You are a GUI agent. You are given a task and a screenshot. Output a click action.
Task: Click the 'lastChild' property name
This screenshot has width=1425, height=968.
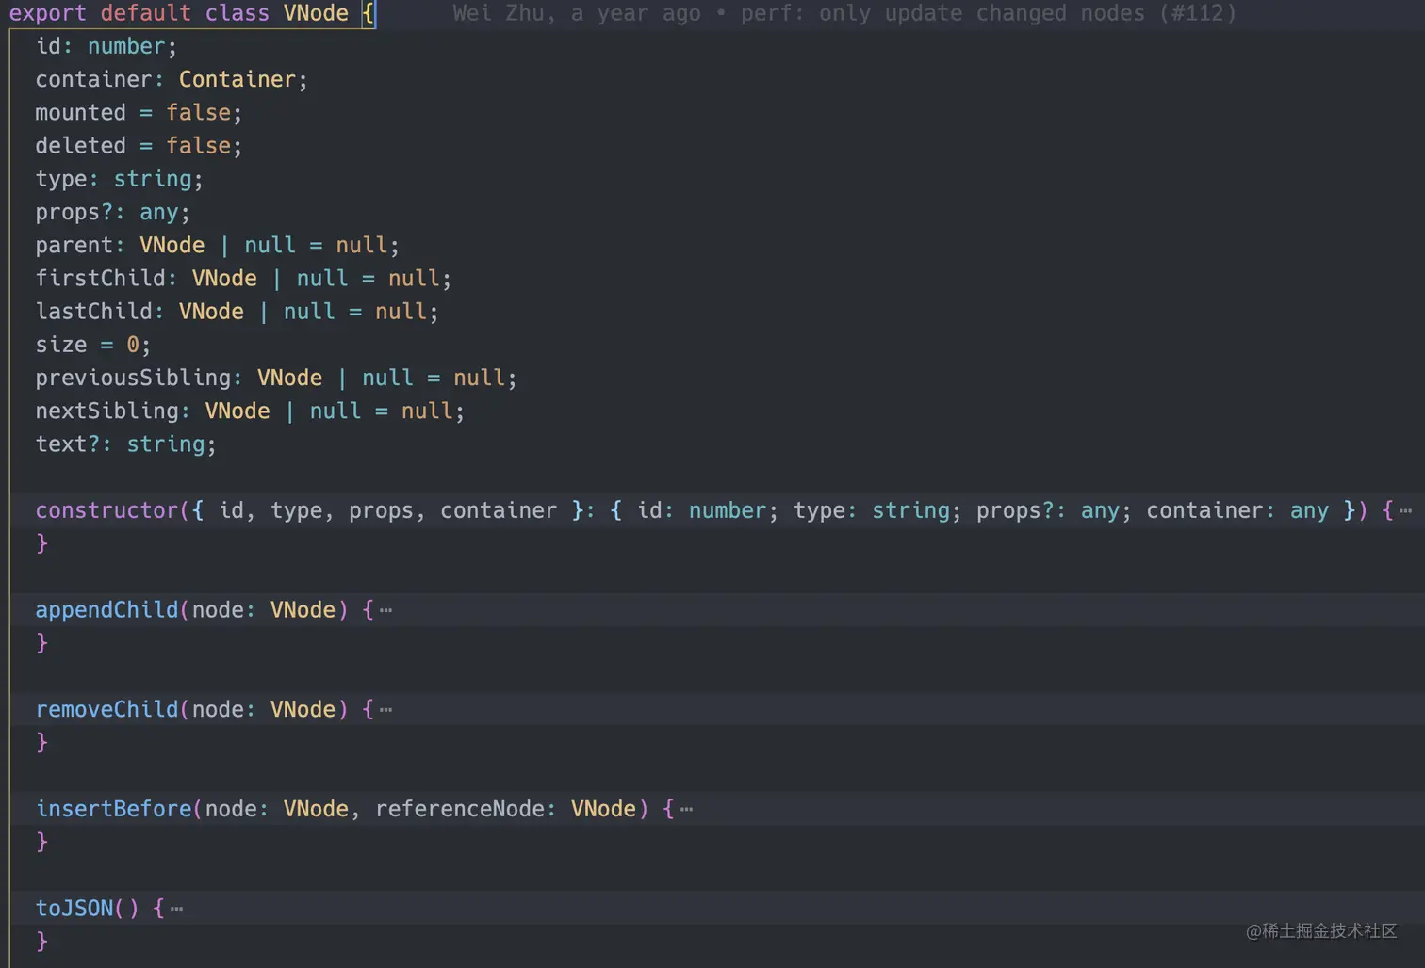pos(93,311)
